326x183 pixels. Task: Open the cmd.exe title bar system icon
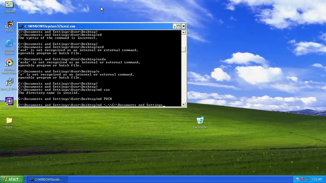click(21, 26)
